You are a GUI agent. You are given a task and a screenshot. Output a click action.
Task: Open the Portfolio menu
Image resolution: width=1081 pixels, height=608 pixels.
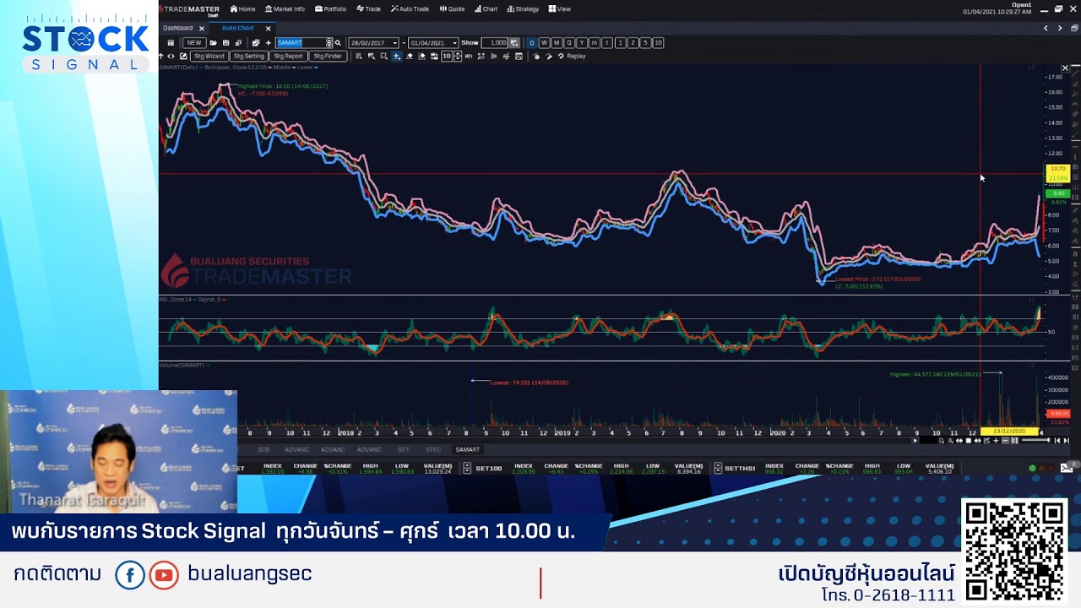tap(330, 9)
